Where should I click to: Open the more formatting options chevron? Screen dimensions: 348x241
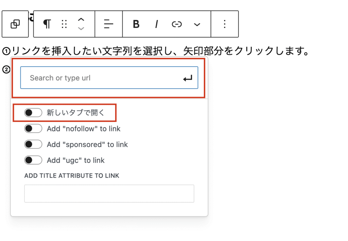click(197, 24)
